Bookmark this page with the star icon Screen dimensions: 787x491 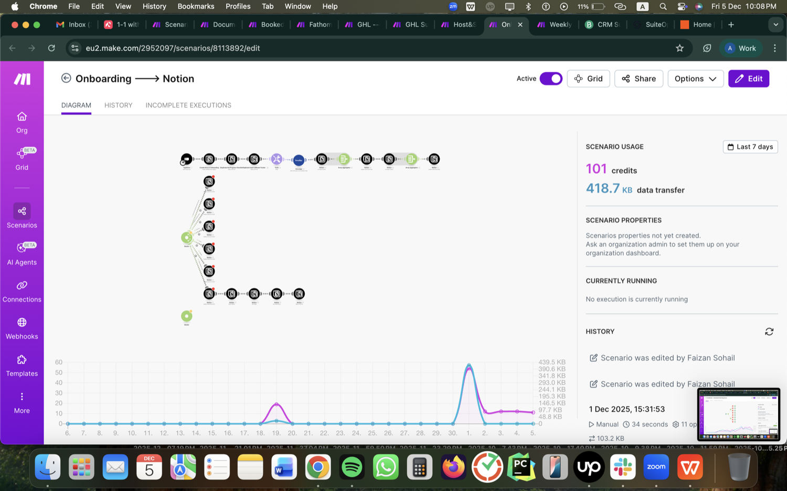(x=679, y=48)
